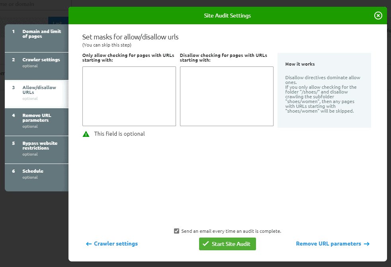Viewport: 391px width, 267px height.
Task: Switch to step 5 Bypass website restrictions
Action: (x=37, y=150)
